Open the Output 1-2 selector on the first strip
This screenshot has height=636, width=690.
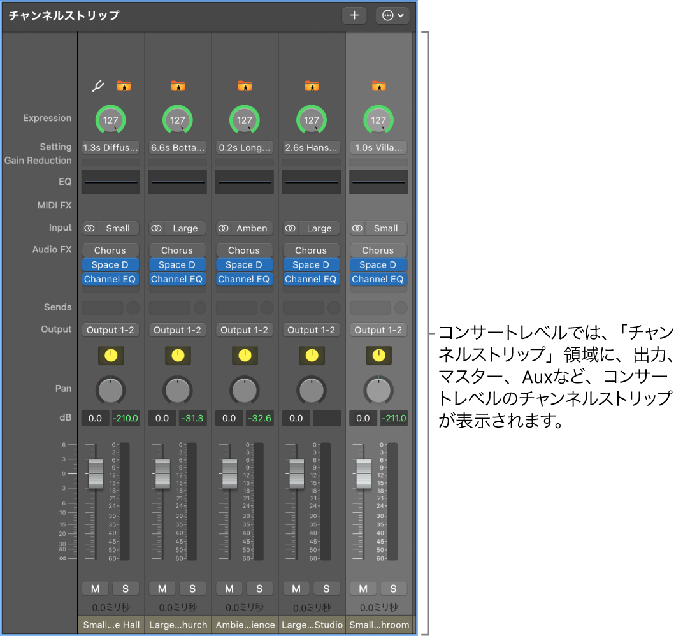point(110,329)
